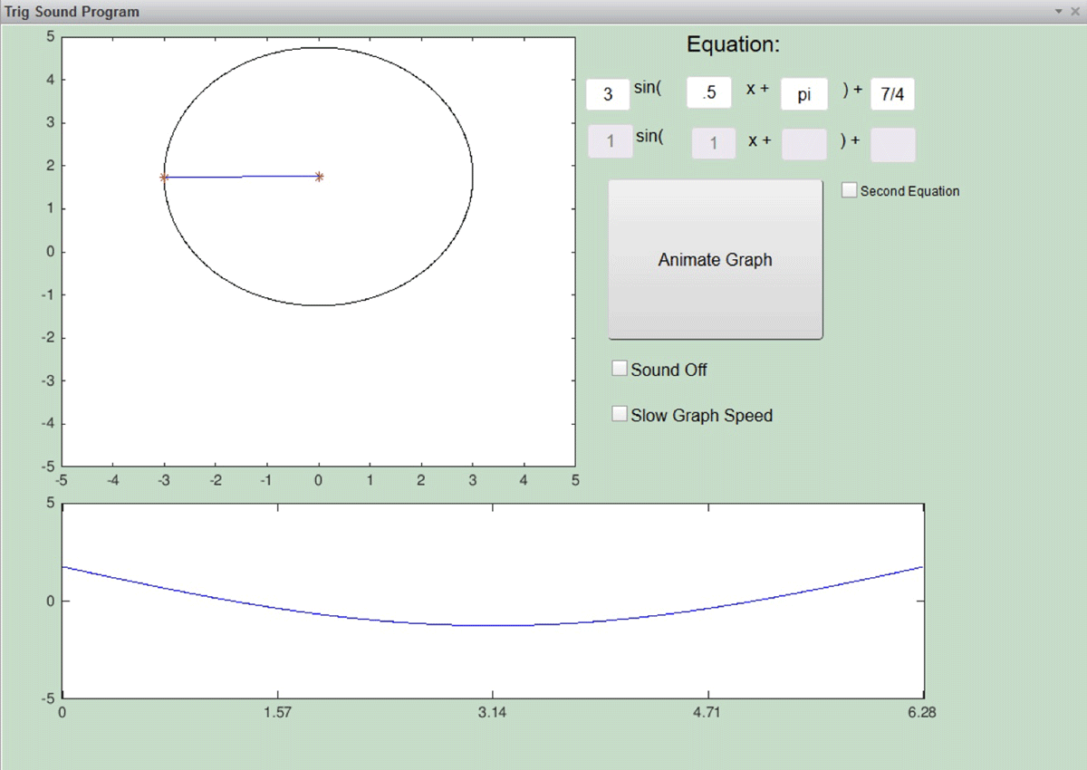The height and width of the screenshot is (770, 1087).
Task: Enable Slow Graph Speed
Action: tap(620, 412)
